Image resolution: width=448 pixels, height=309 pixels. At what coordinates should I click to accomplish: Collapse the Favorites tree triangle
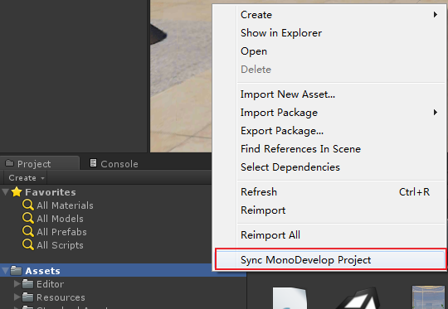[x=6, y=191]
